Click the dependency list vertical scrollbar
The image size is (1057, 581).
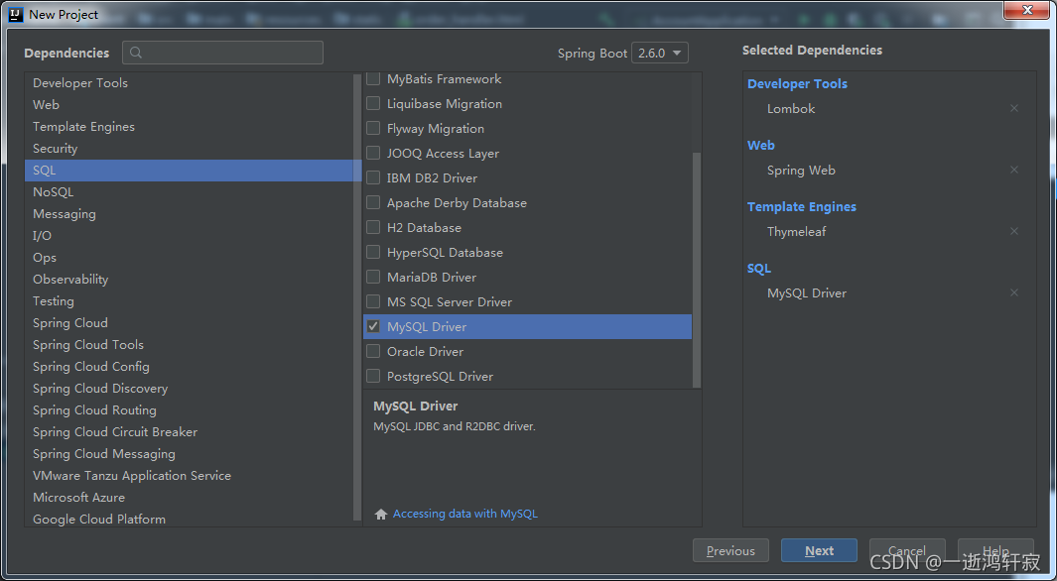(x=697, y=271)
